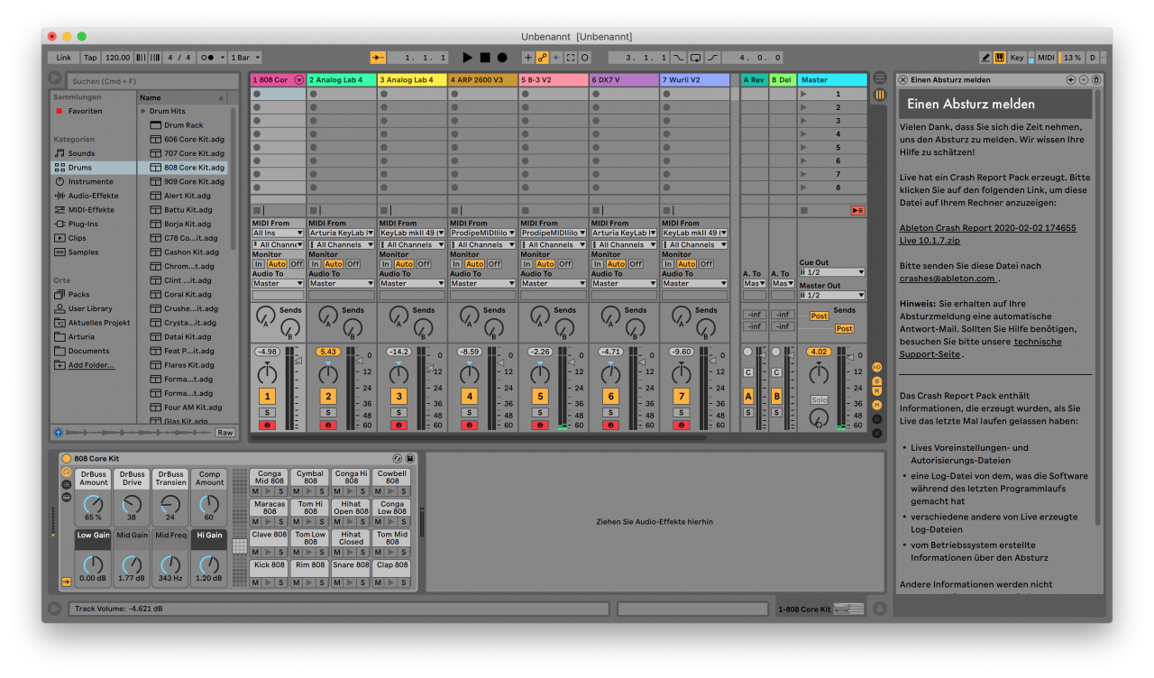Open the 1 Bar quantization menu
Screen dimensions: 1154x678
(x=246, y=57)
